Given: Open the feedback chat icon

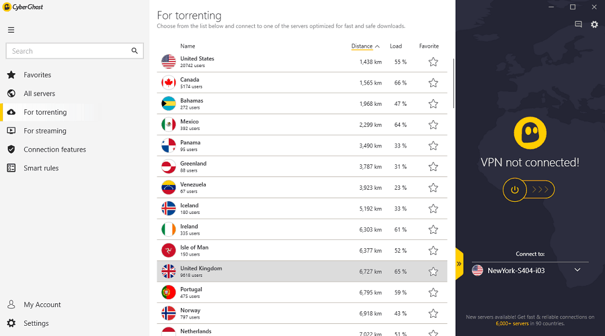Looking at the screenshot, I should click(x=578, y=24).
